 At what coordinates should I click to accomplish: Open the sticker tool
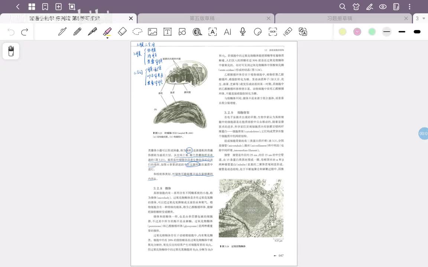257,32
